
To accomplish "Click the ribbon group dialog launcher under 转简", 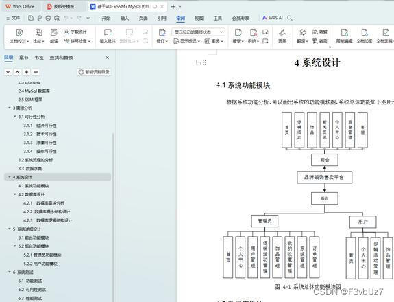I will [330, 47].
